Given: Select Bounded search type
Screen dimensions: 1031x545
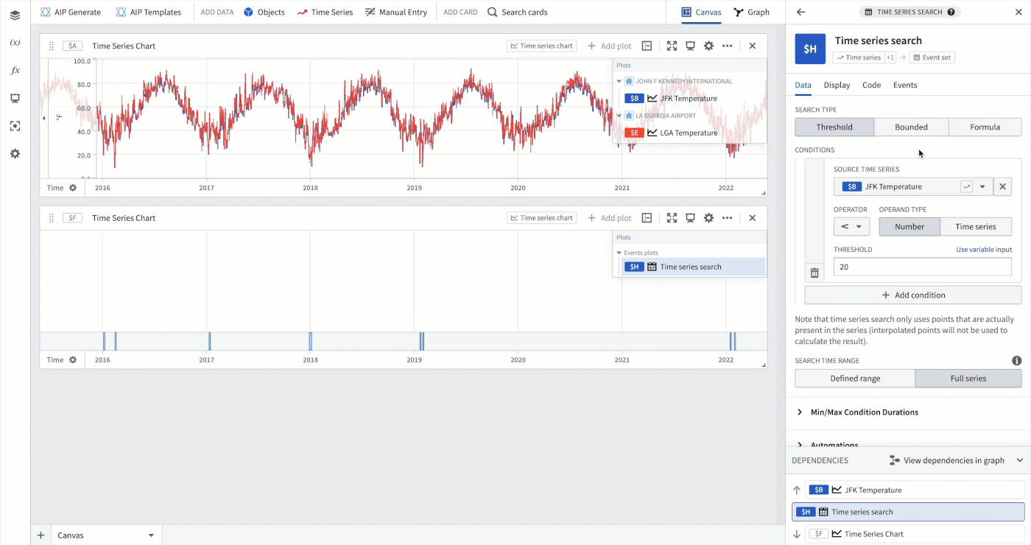Looking at the screenshot, I should [x=911, y=127].
